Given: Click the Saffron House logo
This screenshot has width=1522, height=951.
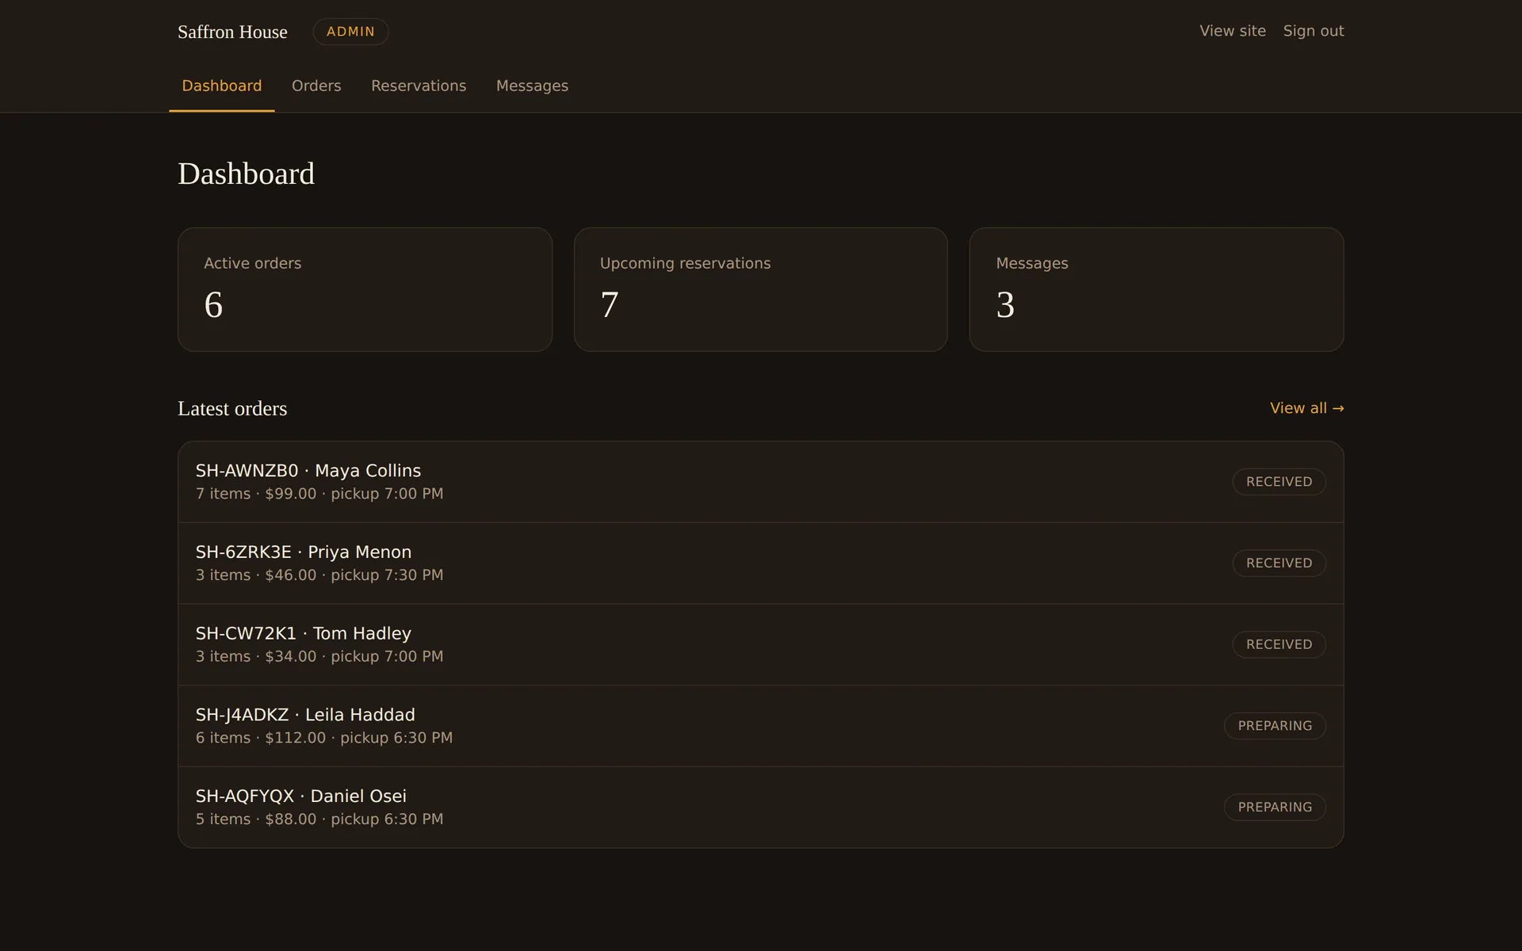Looking at the screenshot, I should click(232, 32).
